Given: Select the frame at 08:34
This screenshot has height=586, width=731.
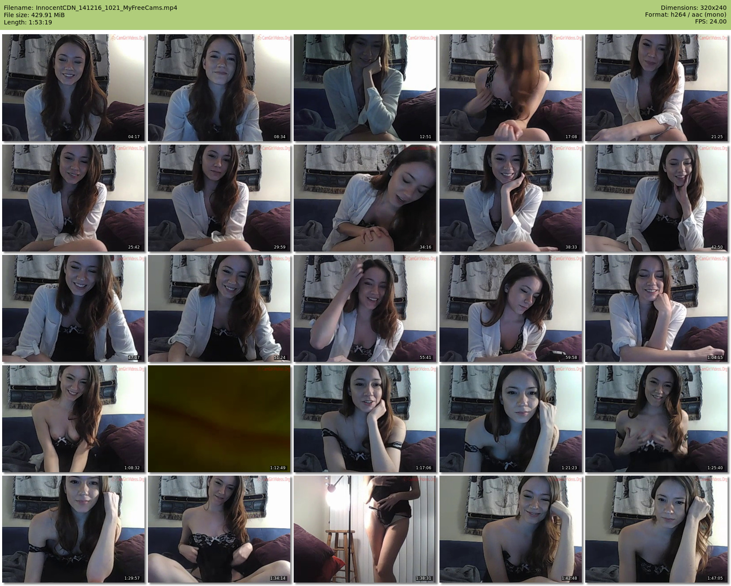Looking at the screenshot, I should 219,88.
